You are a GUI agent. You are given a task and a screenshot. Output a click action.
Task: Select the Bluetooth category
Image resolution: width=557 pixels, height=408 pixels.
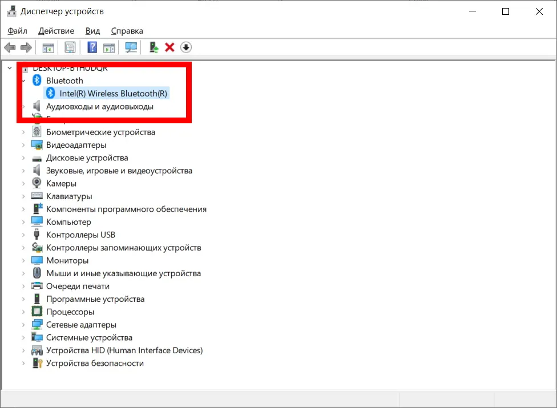click(x=64, y=80)
